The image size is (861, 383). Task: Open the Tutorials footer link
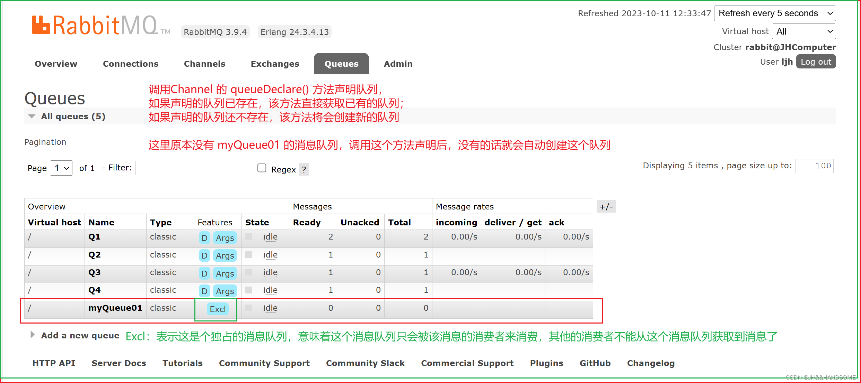(x=183, y=363)
